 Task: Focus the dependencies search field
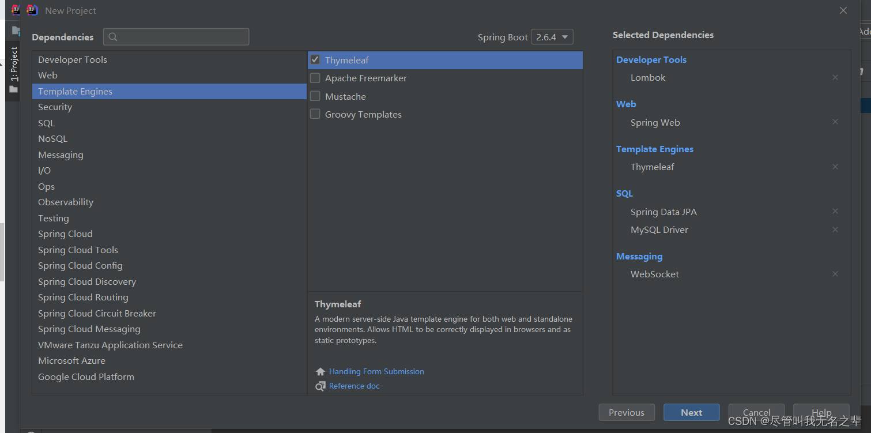pyautogui.click(x=176, y=37)
